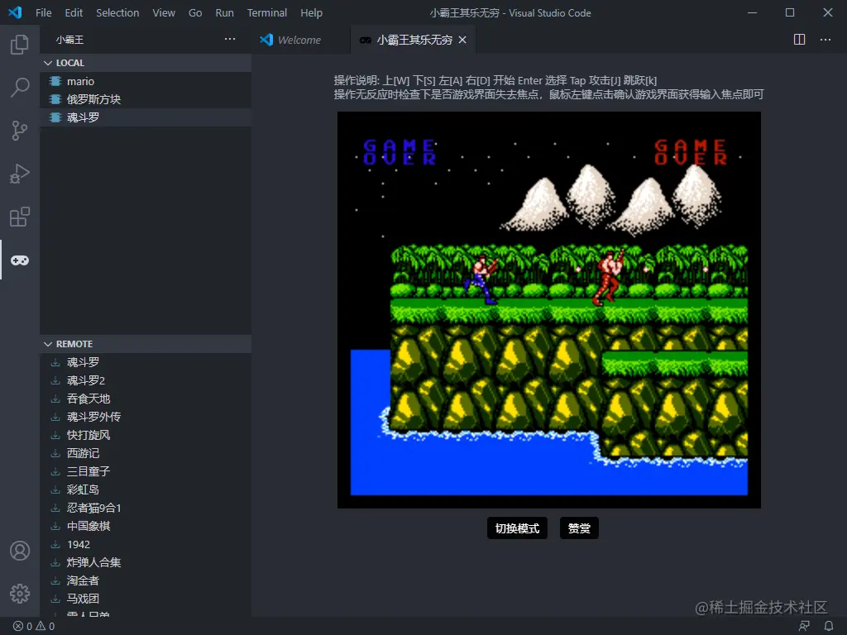
Task: Open the Edit menu
Action: 74,13
